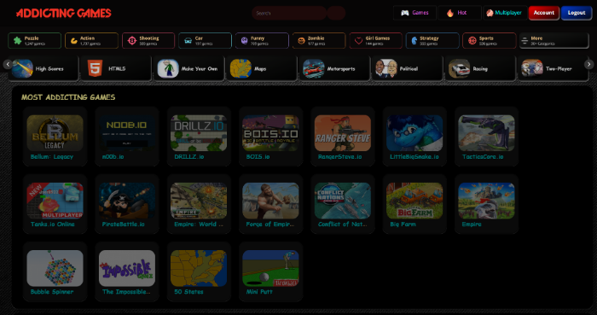Open the 'Tanks.io Online' title link
Viewport: 597px width, 315px height.
53,225
